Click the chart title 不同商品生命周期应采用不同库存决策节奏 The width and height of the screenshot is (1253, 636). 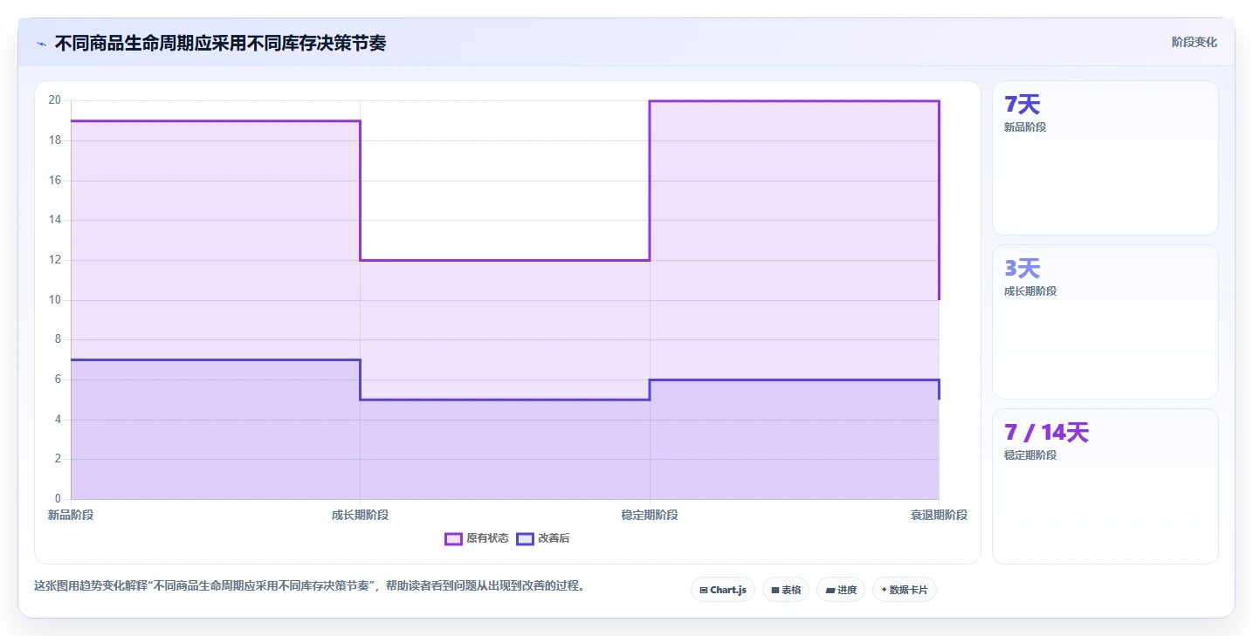tap(220, 43)
